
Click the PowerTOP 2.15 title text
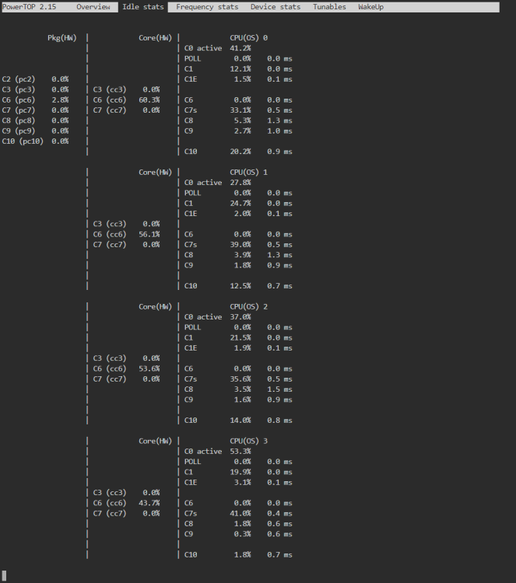point(30,7)
